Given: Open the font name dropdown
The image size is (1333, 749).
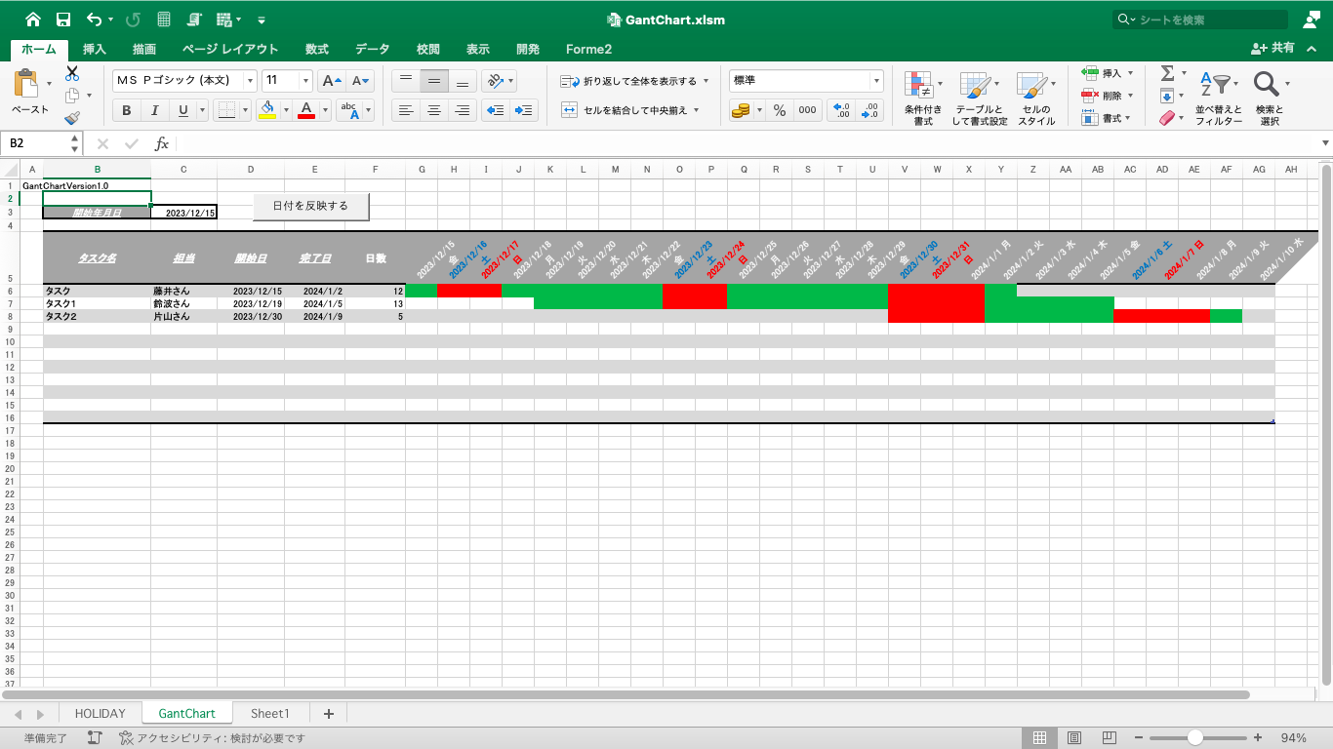Looking at the screenshot, I should tap(250, 81).
